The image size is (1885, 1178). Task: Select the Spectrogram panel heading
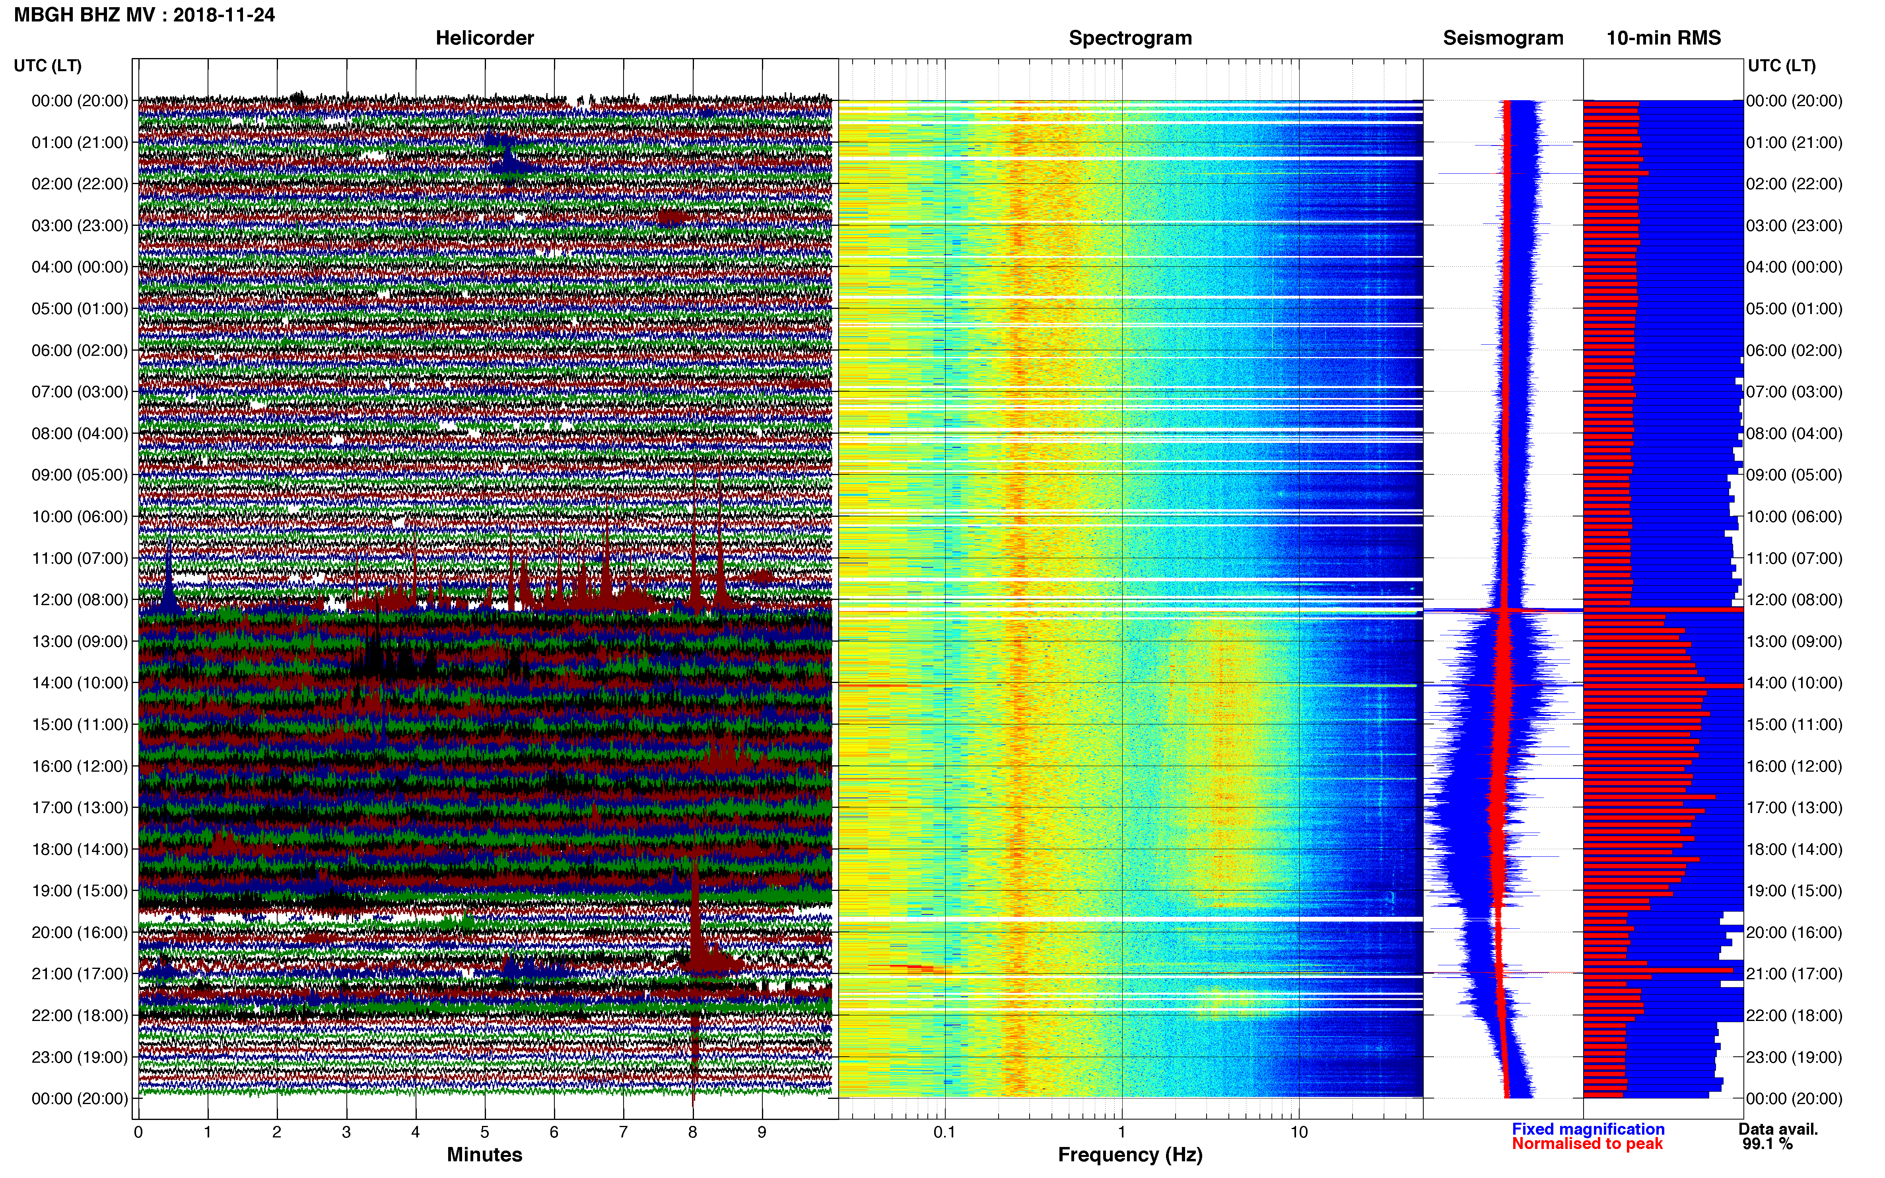(1130, 37)
